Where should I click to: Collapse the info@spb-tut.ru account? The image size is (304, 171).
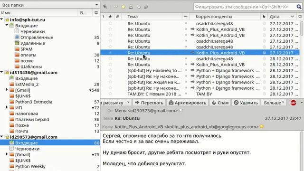pyautogui.click(x=2, y=19)
